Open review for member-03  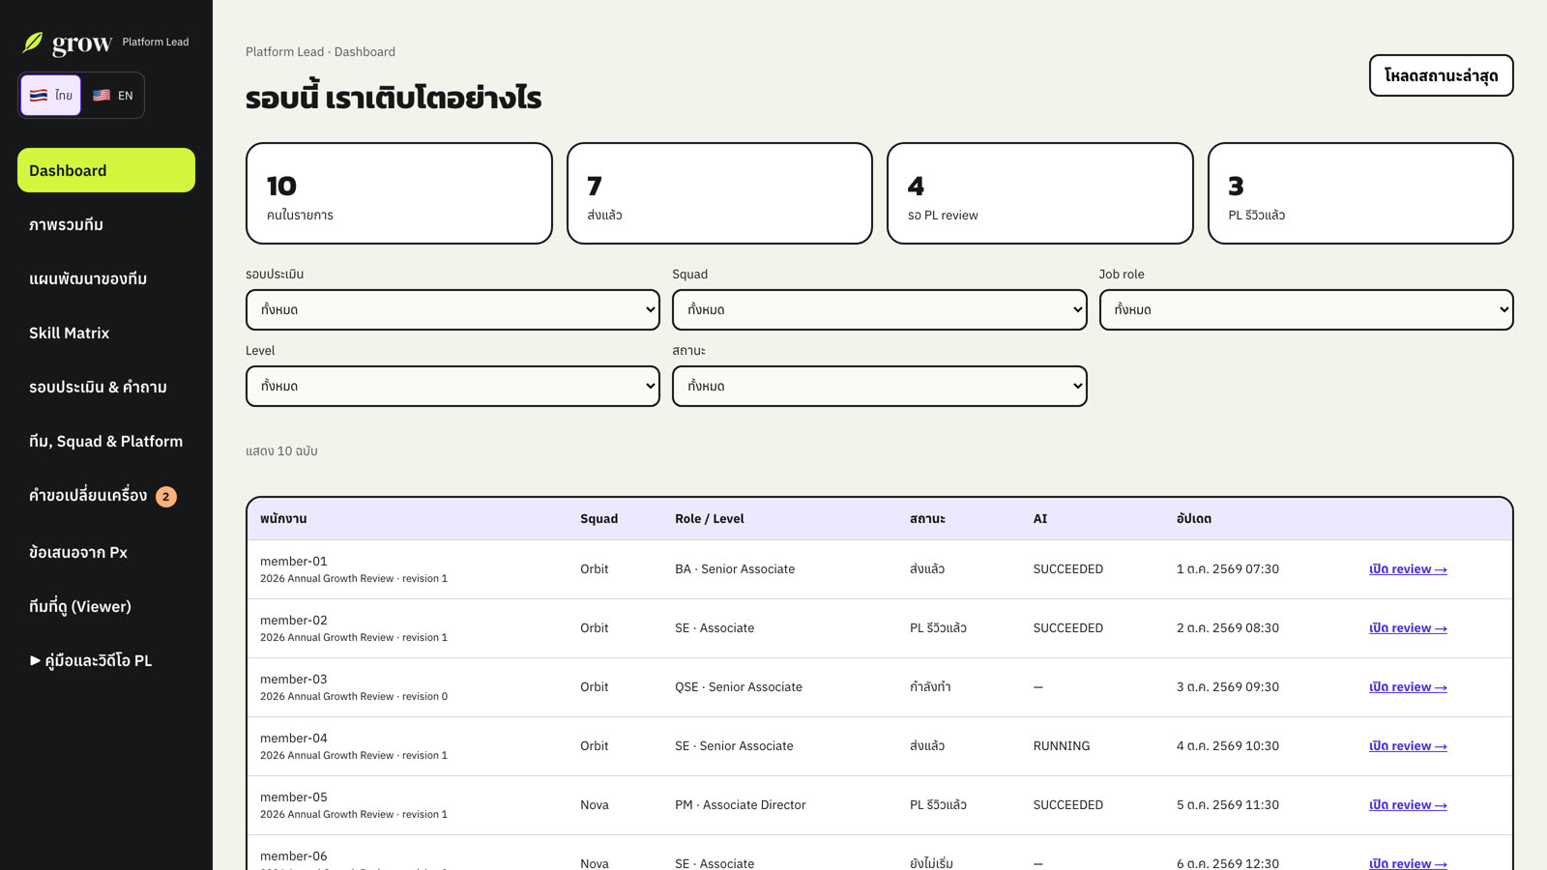[x=1408, y=687]
